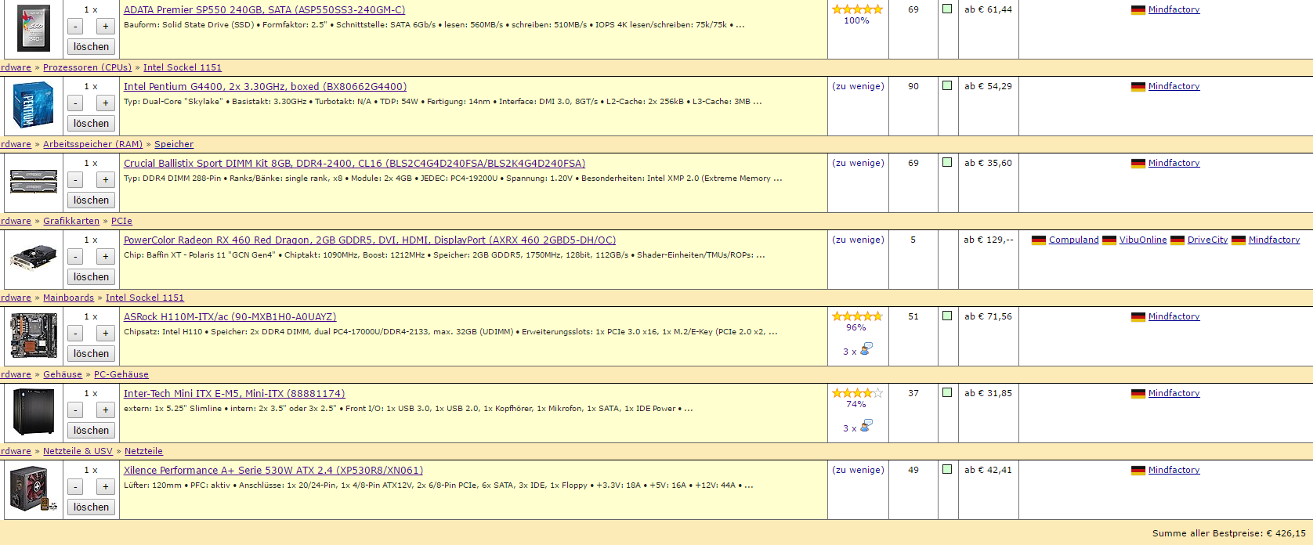Tick the checkbox in Inter-Tech case row

pyautogui.click(x=947, y=392)
